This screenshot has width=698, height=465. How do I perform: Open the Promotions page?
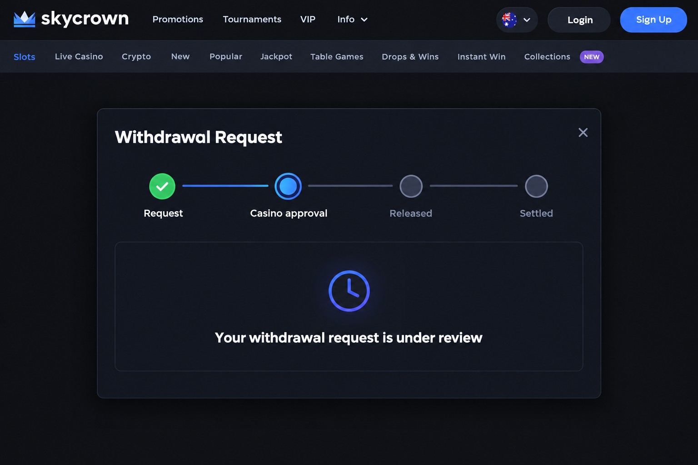tap(178, 20)
